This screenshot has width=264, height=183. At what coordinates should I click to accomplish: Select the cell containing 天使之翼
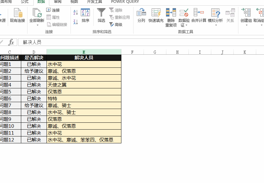(84, 85)
